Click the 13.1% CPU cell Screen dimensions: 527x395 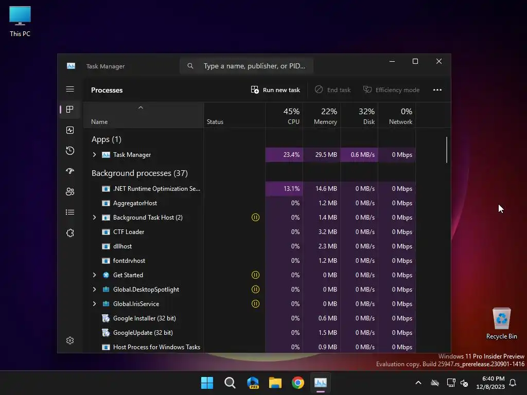(284, 188)
